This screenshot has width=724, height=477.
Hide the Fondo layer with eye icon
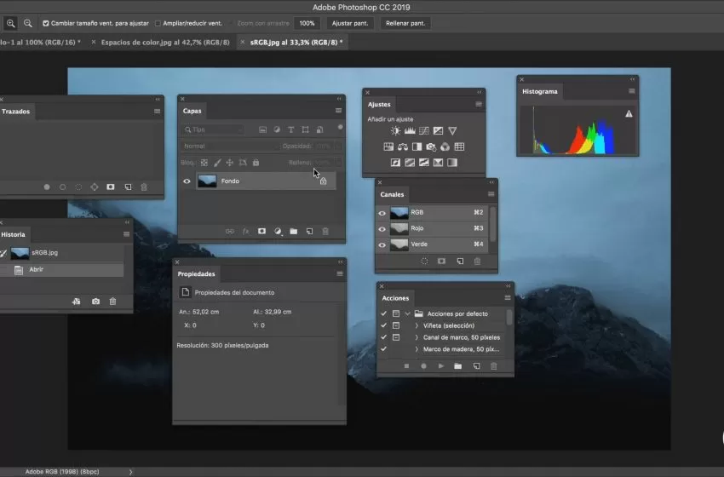pos(187,181)
